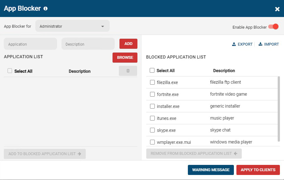This screenshot has height=180, width=284.
Task: Click the BROWSE button
Action: click(x=125, y=58)
